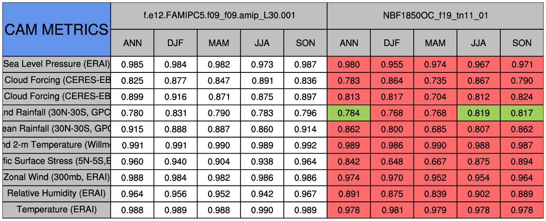Select the green 0.817 SON cell
The height and width of the screenshot is (221, 546).
point(522,113)
